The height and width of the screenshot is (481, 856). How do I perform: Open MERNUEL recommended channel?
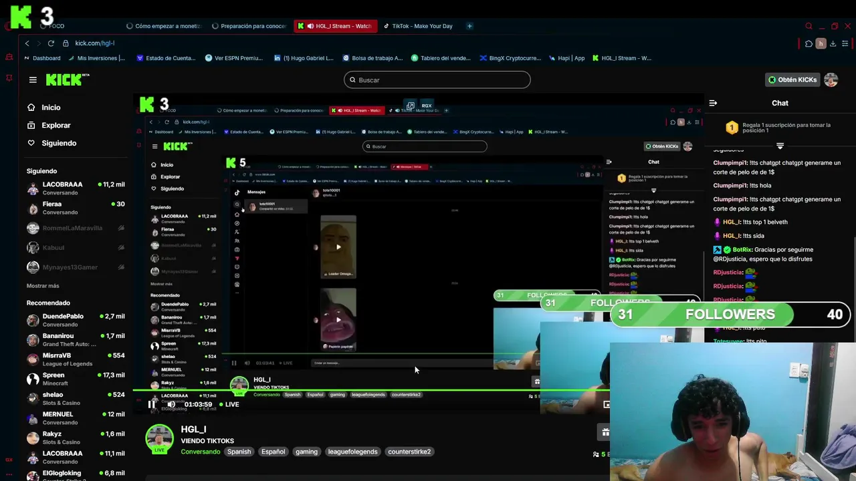[x=76, y=418]
